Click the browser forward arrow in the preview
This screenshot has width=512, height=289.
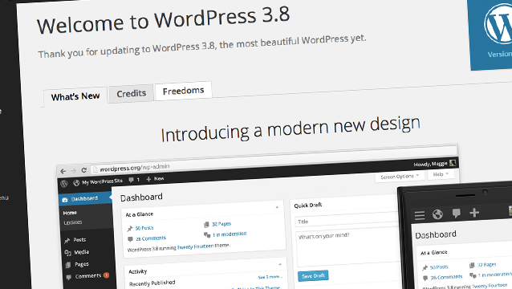coord(74,170)
